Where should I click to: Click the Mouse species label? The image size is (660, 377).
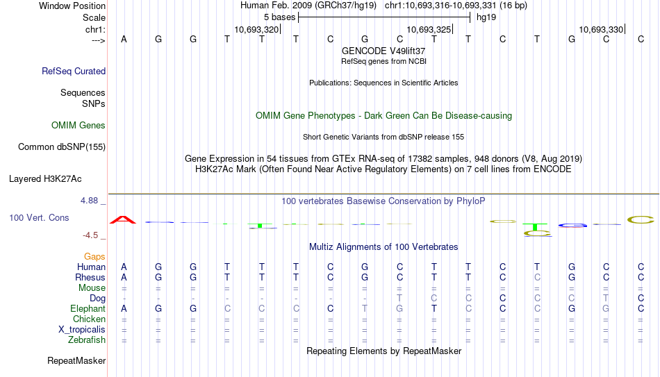(x=92, y=288)
